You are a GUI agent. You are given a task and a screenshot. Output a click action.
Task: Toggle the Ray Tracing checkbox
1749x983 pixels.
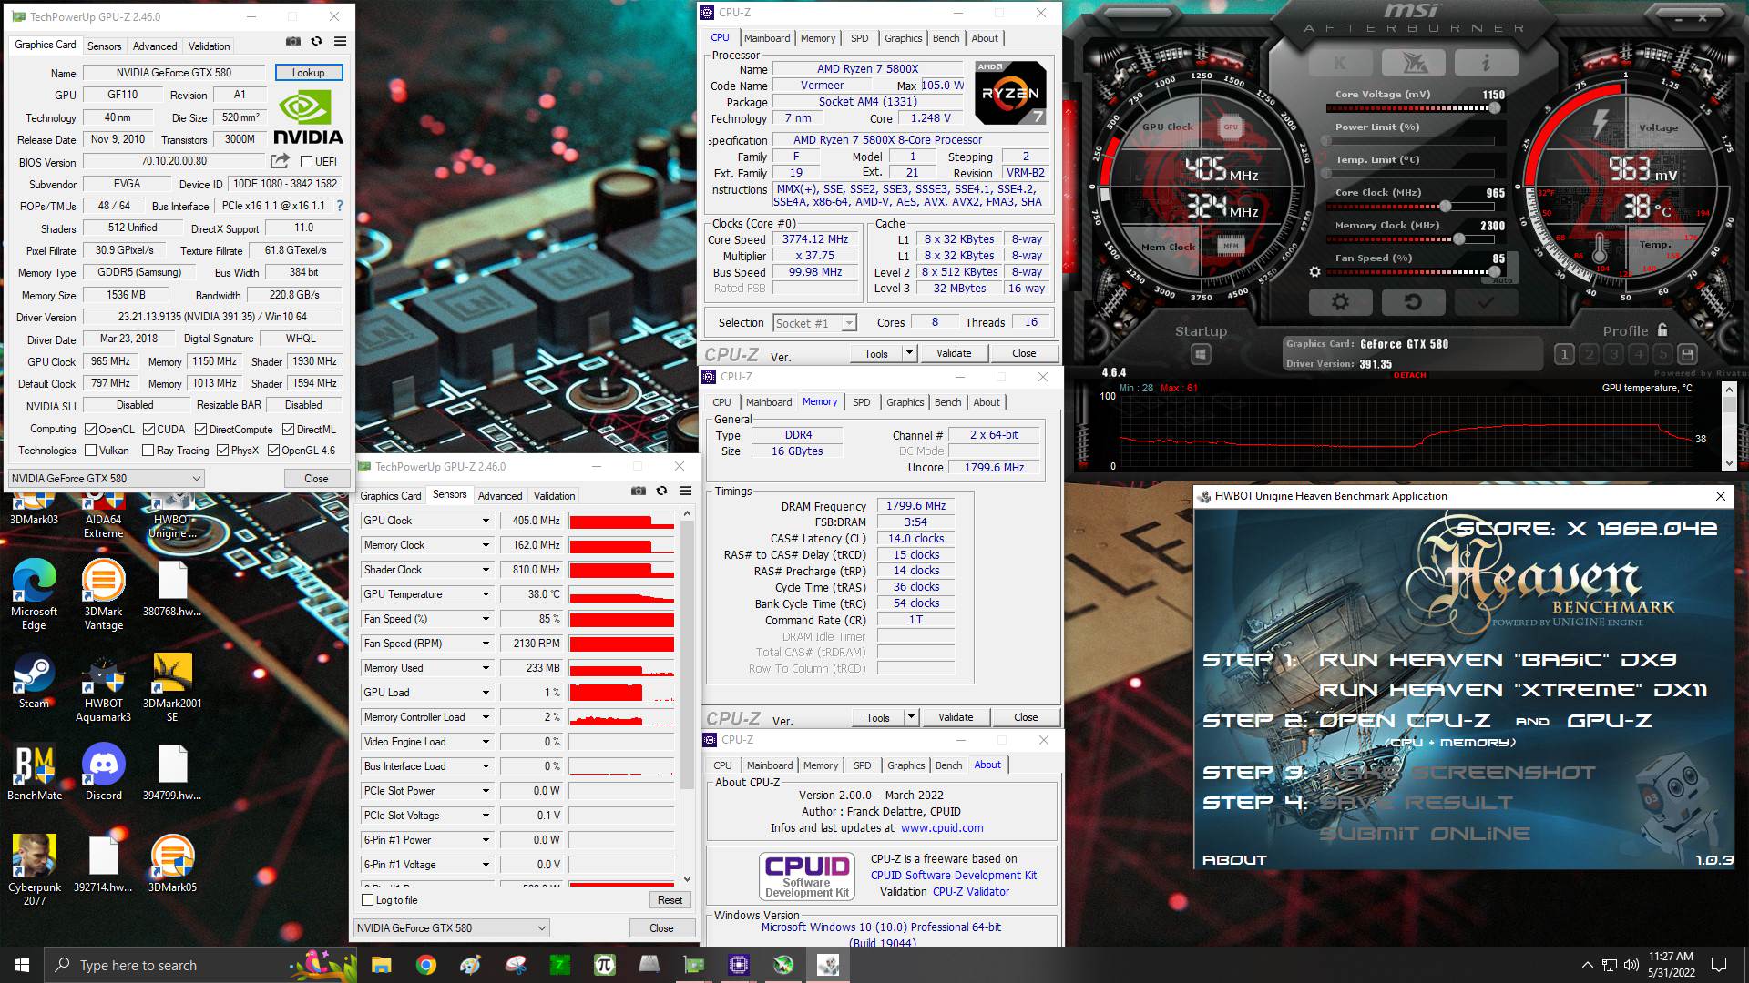click(148, 451)
